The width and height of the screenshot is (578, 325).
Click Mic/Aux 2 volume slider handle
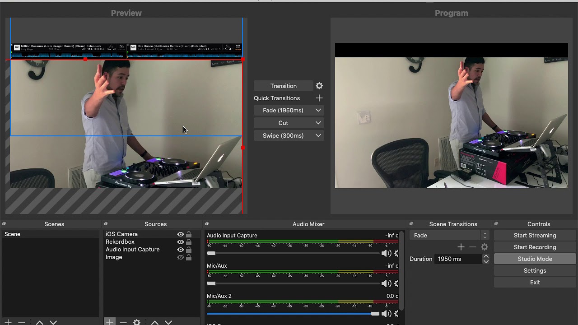(375, 314)
